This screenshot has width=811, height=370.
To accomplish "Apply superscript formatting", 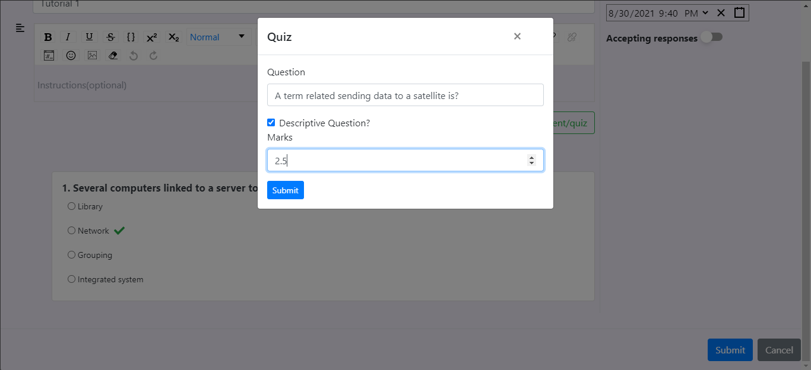I will 152,37.
